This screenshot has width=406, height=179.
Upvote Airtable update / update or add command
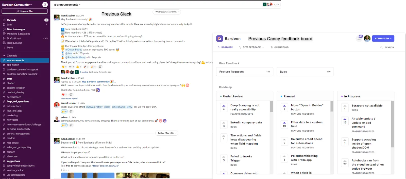pyautogui.click(x=345, y=121)
